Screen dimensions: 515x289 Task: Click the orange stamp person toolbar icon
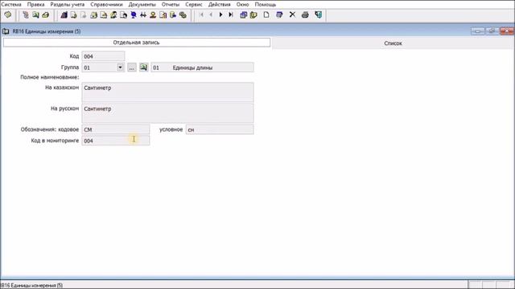153,15
